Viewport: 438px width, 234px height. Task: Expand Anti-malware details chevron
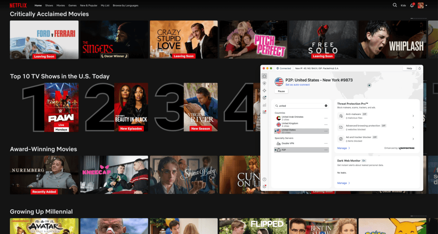(x=413, y=116)
